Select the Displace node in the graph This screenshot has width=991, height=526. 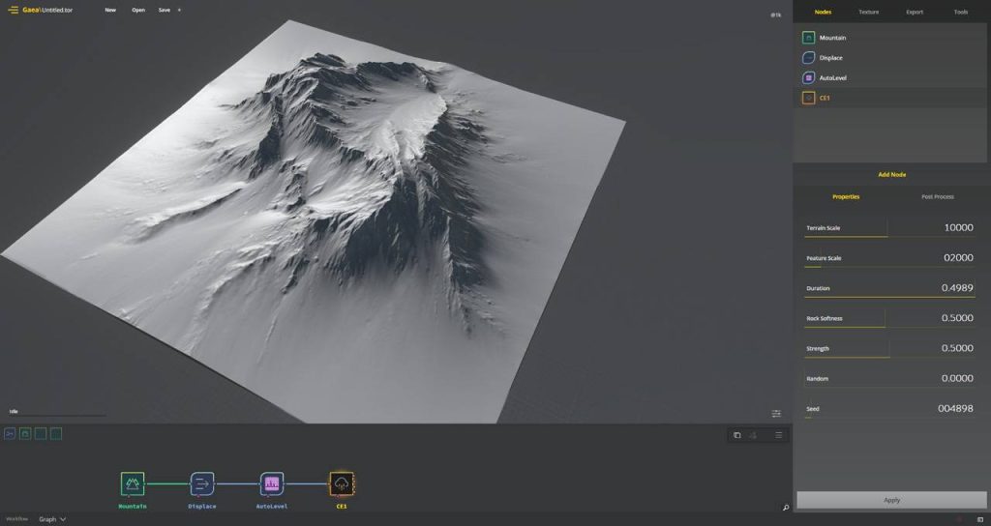pyautogui.click(x=202, y=482)
